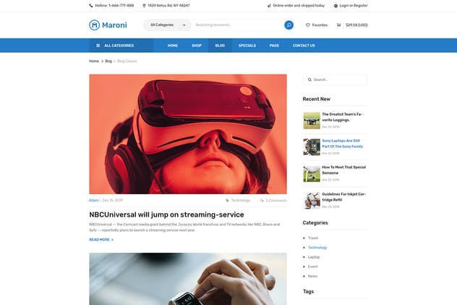Select the Technology category in sidebar
The image size is (457, 305).
coord(317,248)
